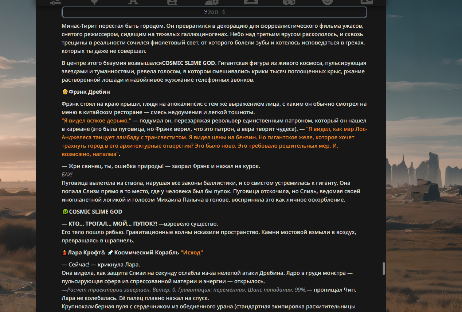Click the italic line "БАХ!"

point(67,175)
